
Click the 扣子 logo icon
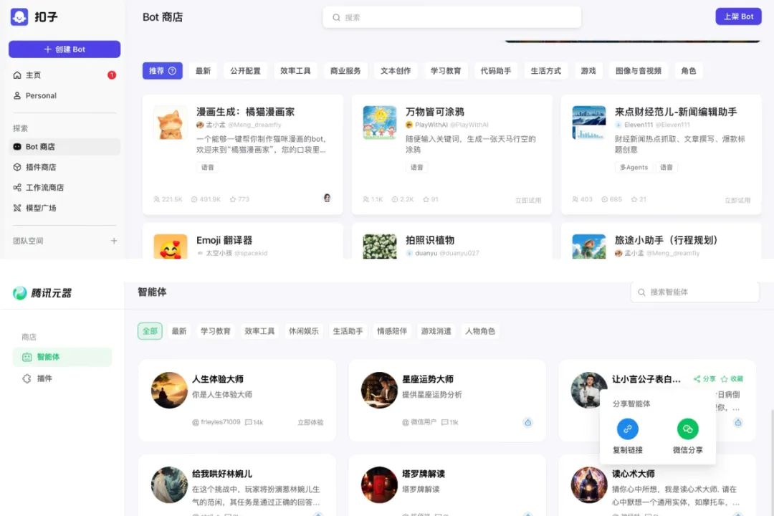click(x=19, y=17)
